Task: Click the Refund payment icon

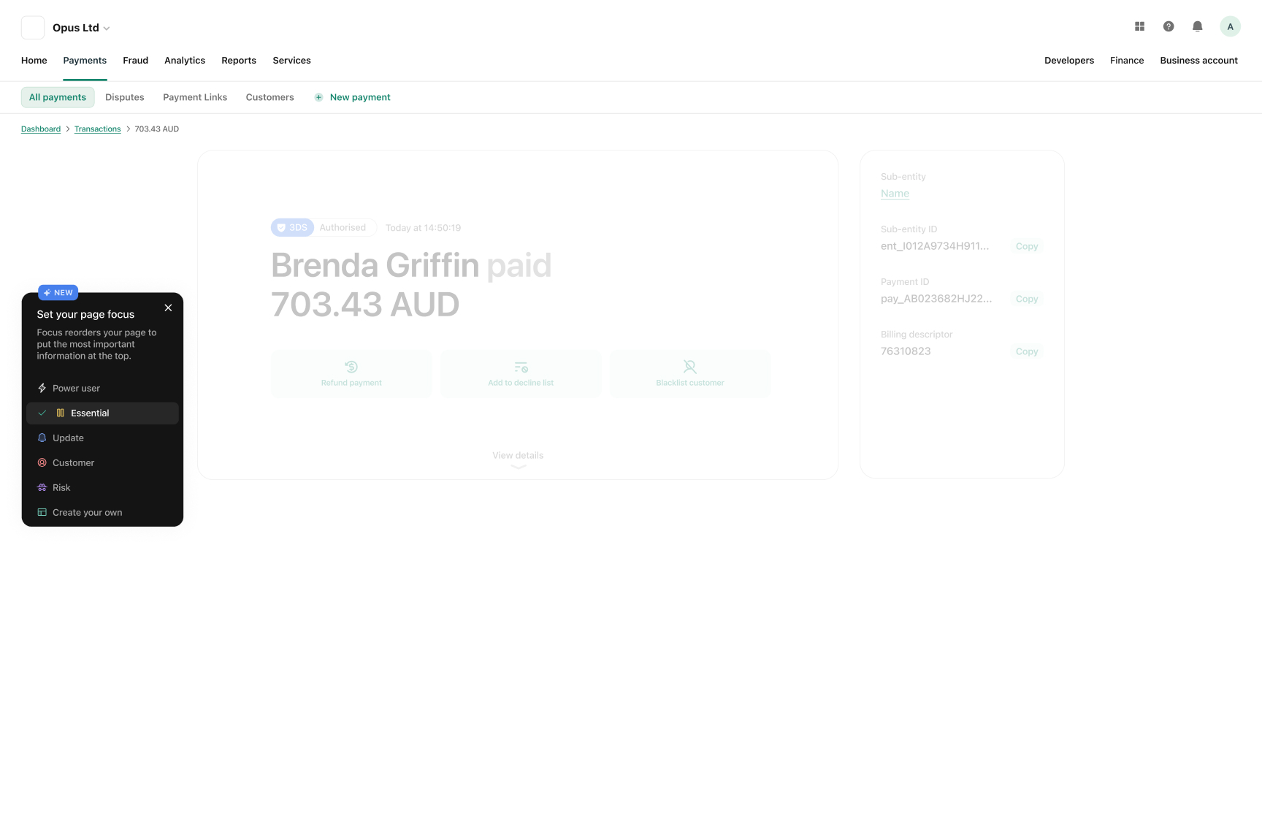Action: 351,367
